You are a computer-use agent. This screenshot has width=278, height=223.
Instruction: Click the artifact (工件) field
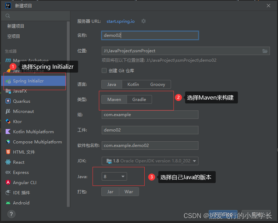[x=150, y=130]
